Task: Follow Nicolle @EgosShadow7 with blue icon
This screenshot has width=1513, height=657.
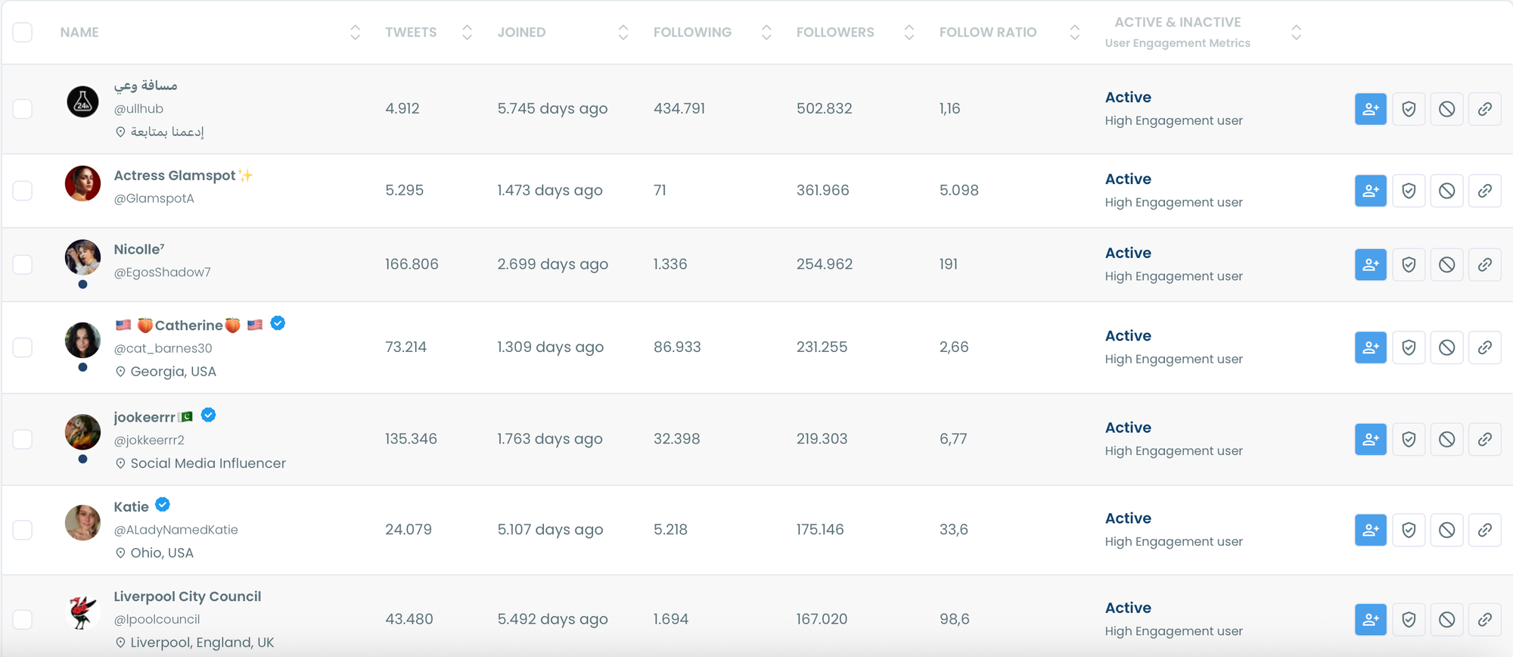Action: point(1370,265)
